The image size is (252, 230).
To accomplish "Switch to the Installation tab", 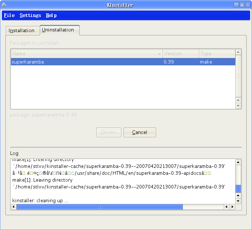I will click(x=23, y=30).
